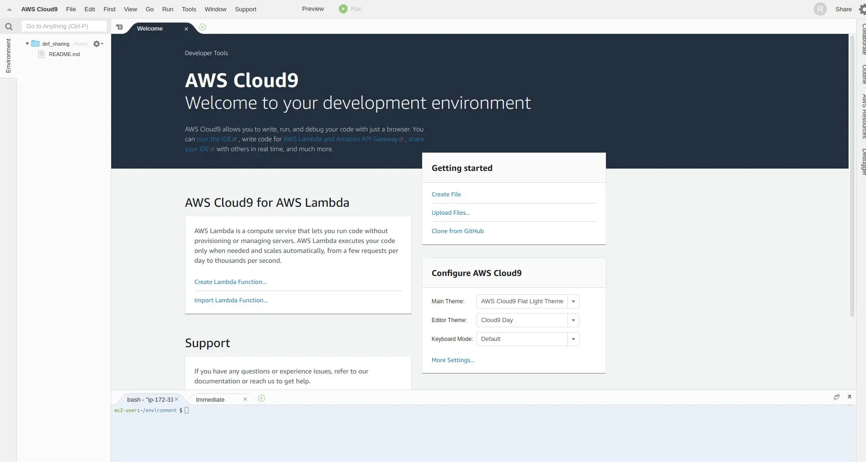Open Keyboard Mode dropdown arrow
Image resolution: width=866 pixels, height=462 pixels.
coord(573,339)
